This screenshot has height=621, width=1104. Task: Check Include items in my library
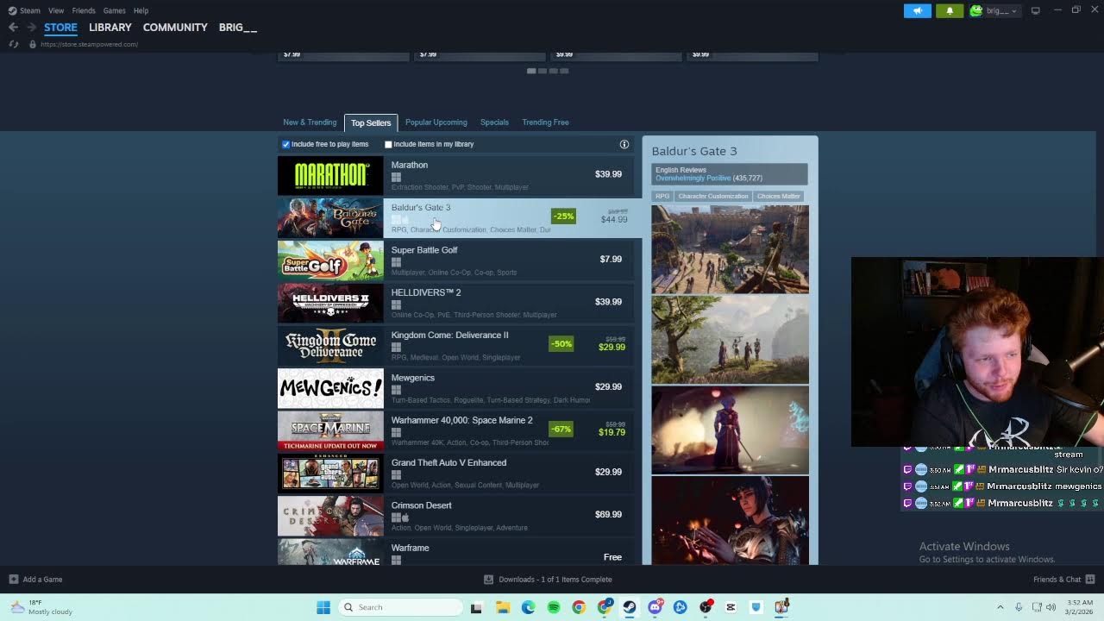pyautogui.click(x=388, y=144)
